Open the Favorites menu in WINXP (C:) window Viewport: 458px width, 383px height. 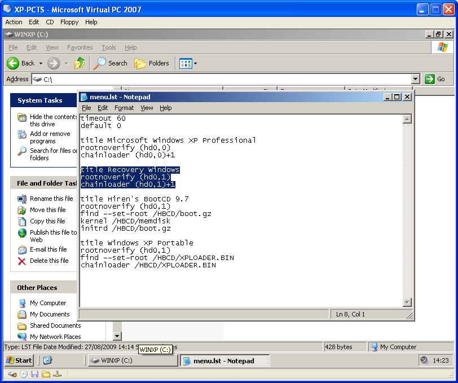(x=80, y=47)
